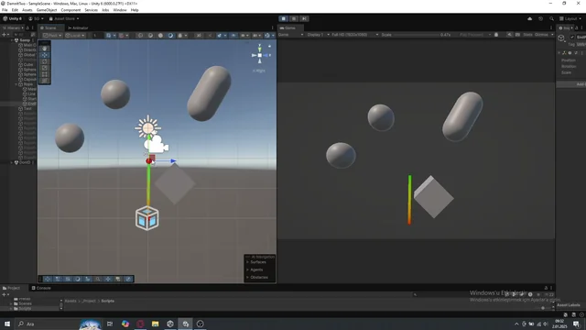This screenshot has width=586, height=330.
Task: Click the orientation gizmo center cube
Action: pos(260,55)
